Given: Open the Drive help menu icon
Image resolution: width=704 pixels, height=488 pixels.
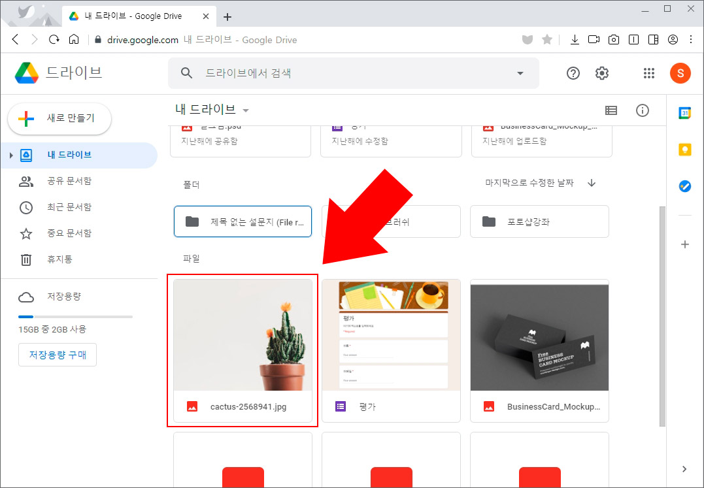Looking at the screenshot, I should pyautogui.click(x=573, y=73).
